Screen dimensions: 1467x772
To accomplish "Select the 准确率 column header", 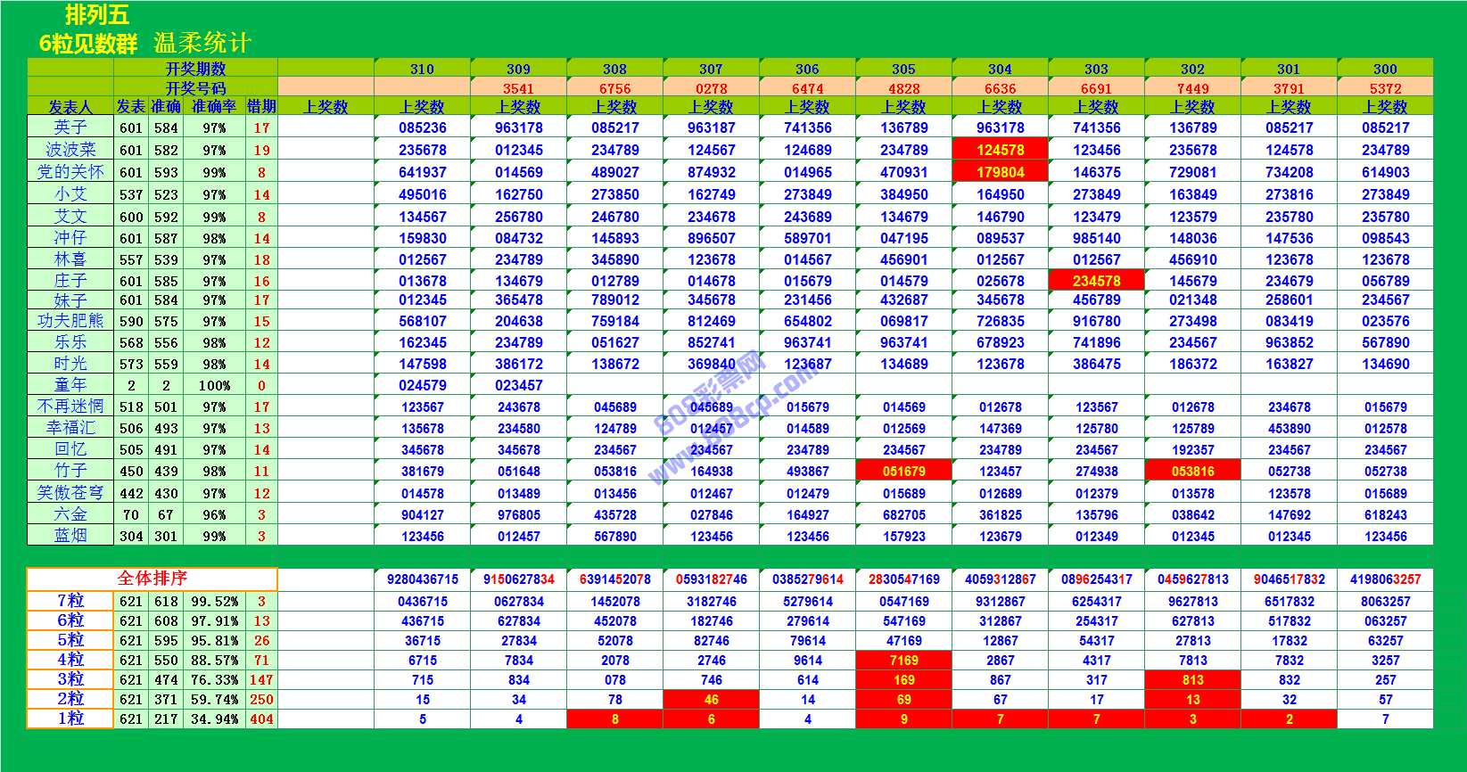I will [214, 107].
